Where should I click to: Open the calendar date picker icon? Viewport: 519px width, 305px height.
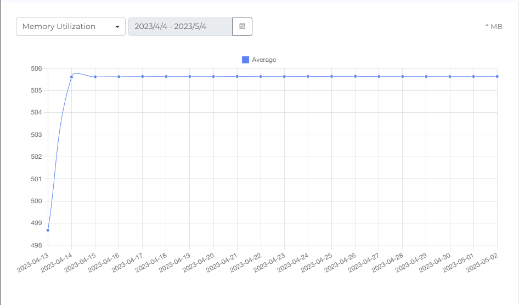click(242, 26)
